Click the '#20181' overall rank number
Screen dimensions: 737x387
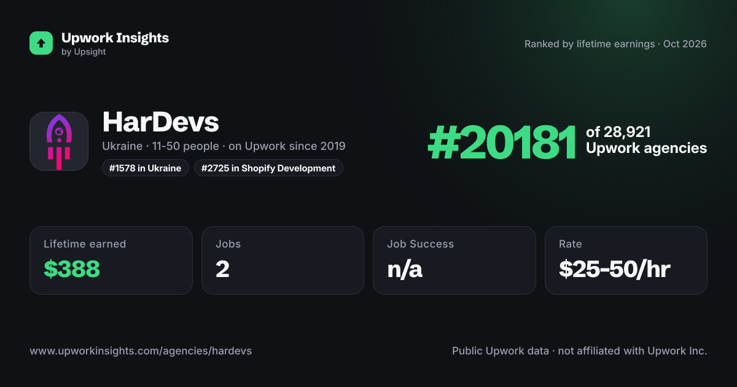(502, 142)
